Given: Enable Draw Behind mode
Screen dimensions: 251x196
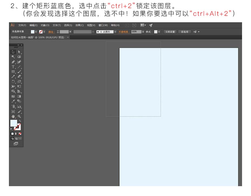Looking at the screenshot, I should [16, 139].
